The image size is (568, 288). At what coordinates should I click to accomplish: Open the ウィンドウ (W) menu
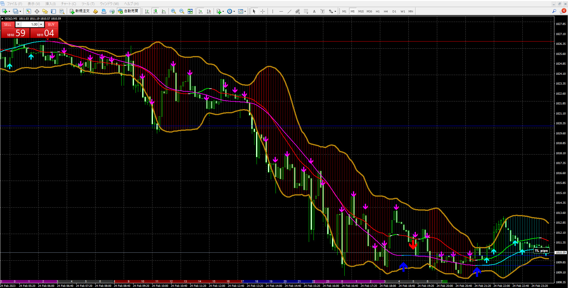point(109,4)
